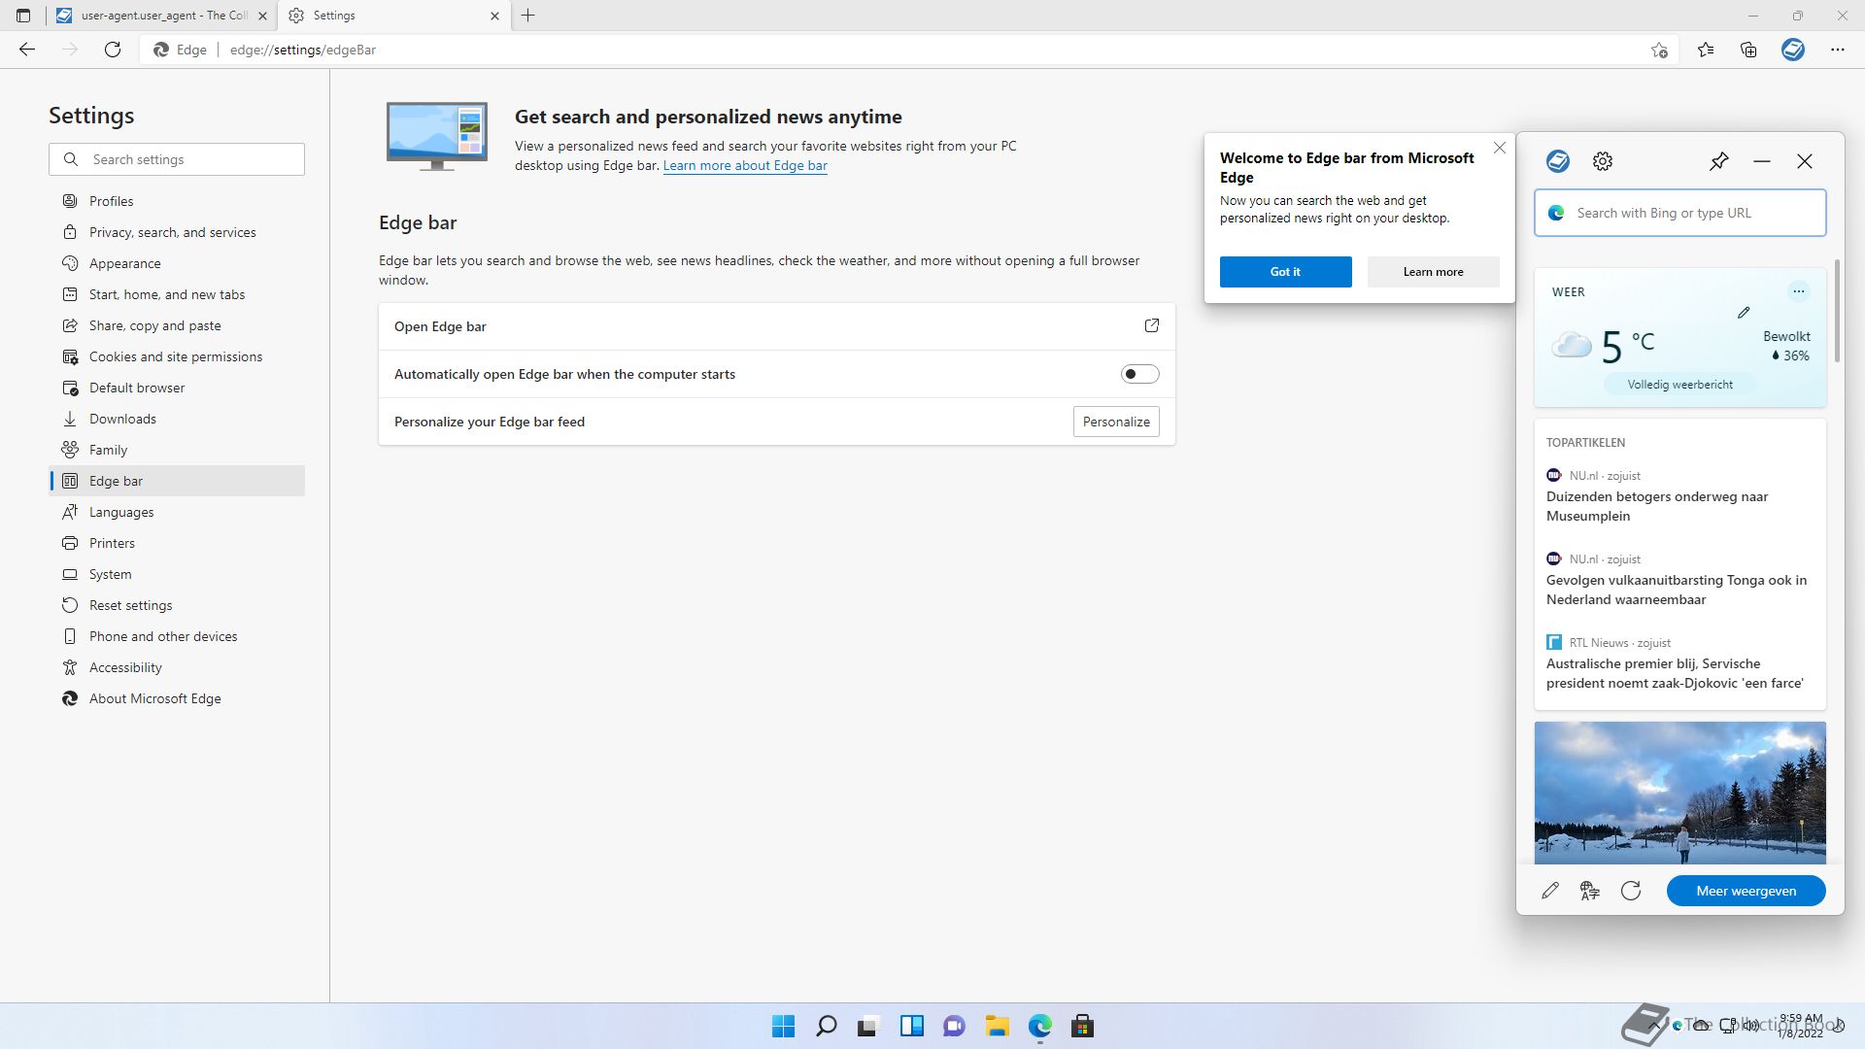Open article Duizenden betogers onderweg naar Museumplein
Screen dimensions: 1865x1049
coord(1656,506)
